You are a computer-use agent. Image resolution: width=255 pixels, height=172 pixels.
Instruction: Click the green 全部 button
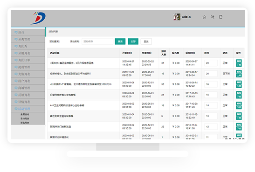tap(133, 41)
